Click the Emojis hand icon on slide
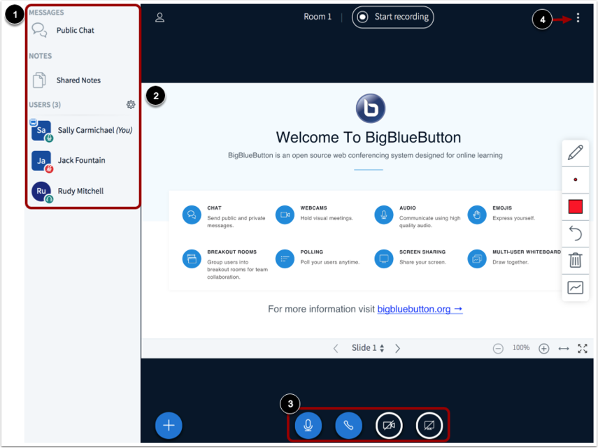The width and height of the screenshot is (598, 448). coord(477,215)
